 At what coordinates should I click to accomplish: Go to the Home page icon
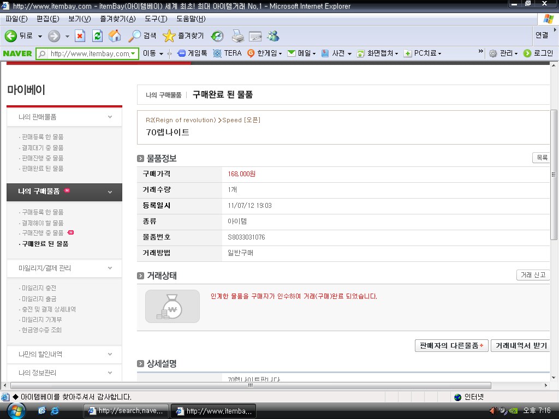click(x=115, y=36)
